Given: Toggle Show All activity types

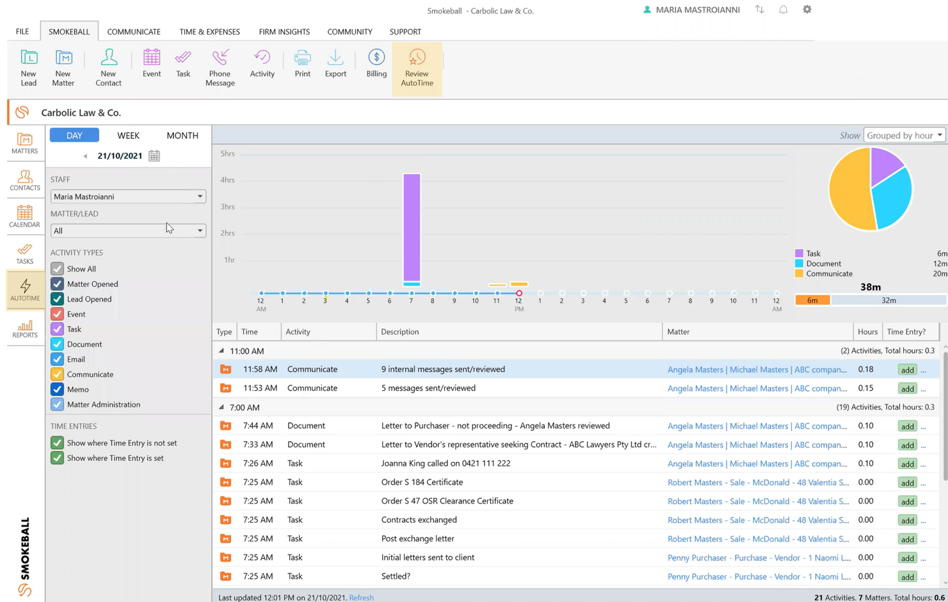Looking at the screenshot, I should coord(57,269).
